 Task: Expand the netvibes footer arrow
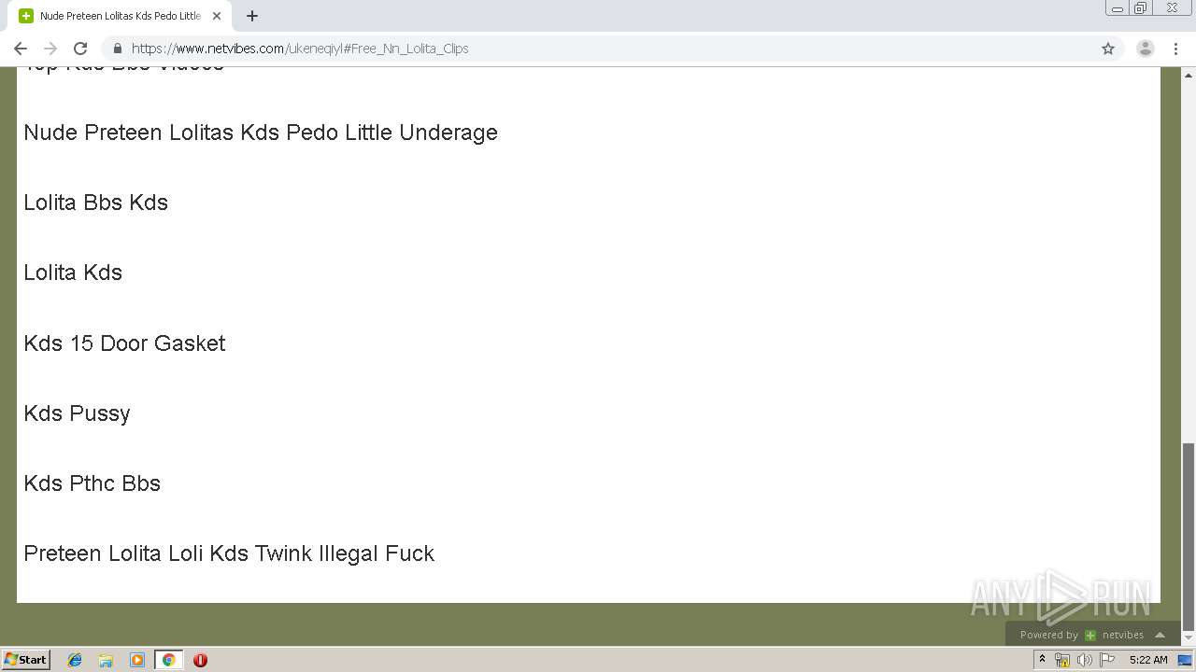(1160, 635)
